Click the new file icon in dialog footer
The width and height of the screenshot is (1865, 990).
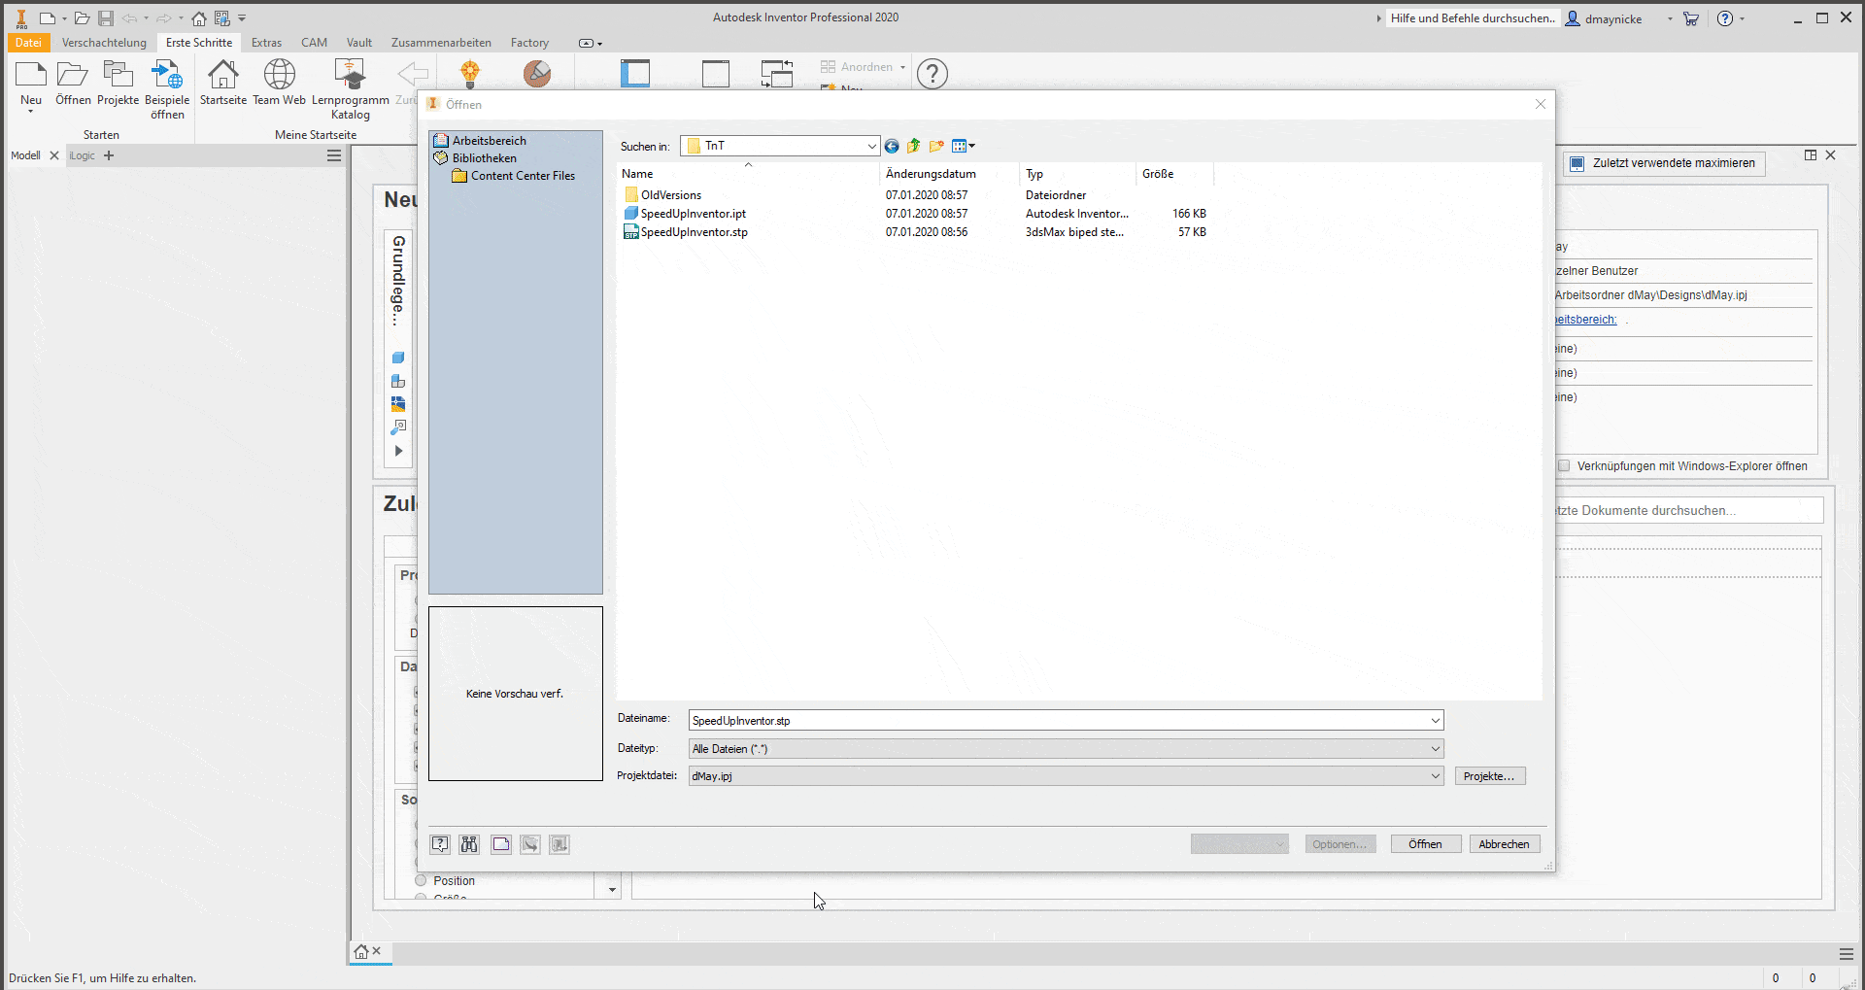click(500, 844)
